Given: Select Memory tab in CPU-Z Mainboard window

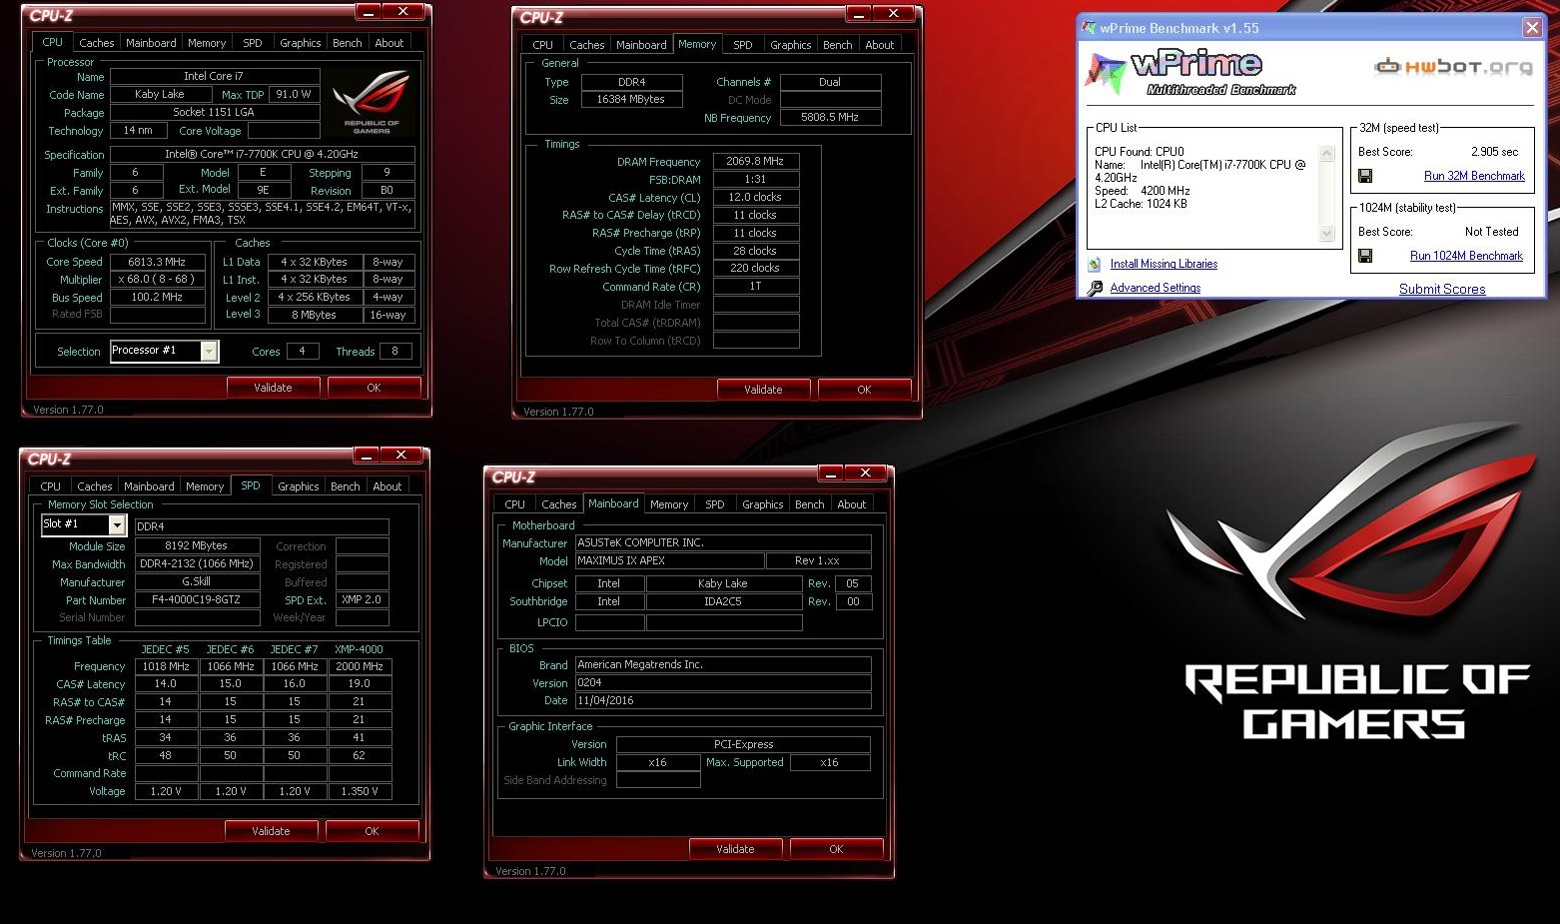Looking at the screenshot, I should 669,504.
